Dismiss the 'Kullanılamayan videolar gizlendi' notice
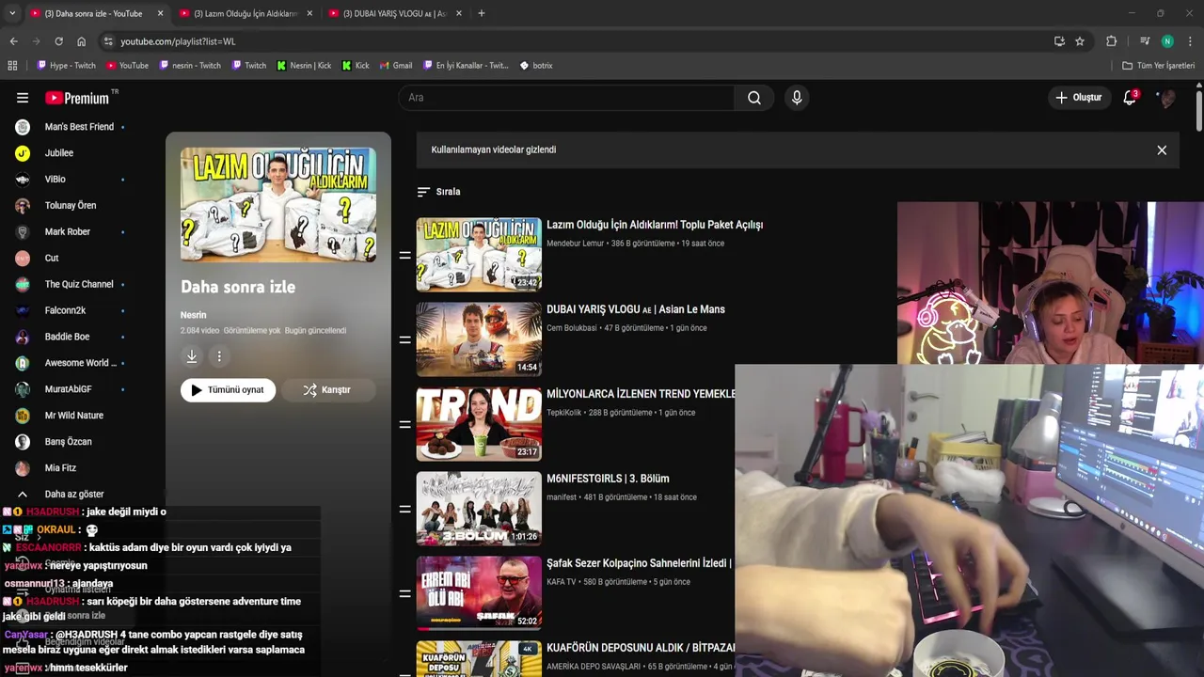The width and height of the screenshot is (1204, 677). [x=1162, y=150]
